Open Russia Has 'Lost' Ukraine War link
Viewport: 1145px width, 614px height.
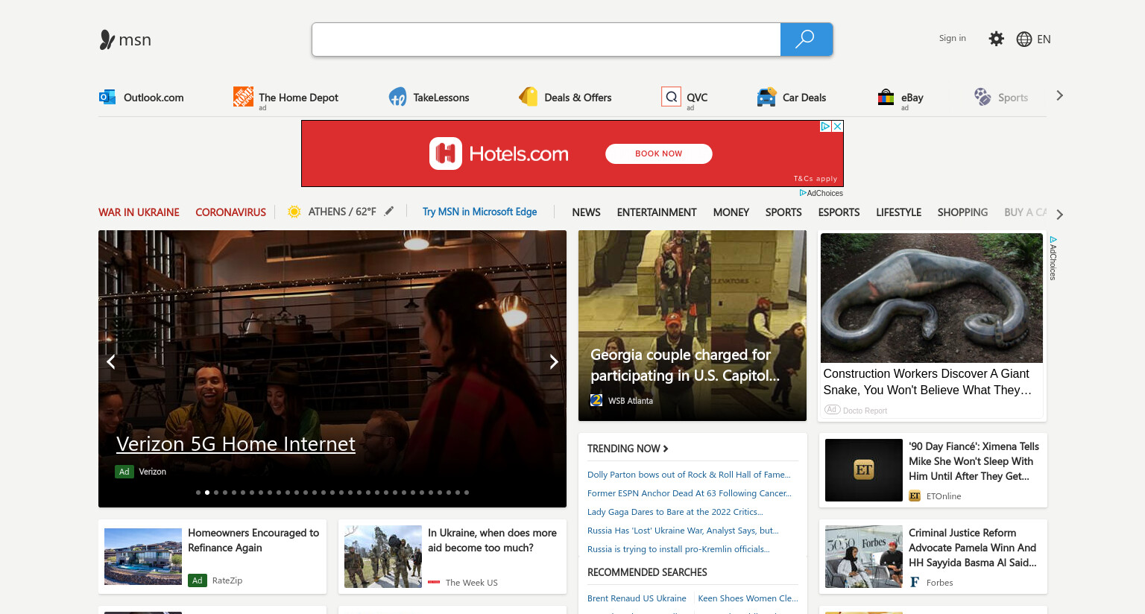(683, 531)
